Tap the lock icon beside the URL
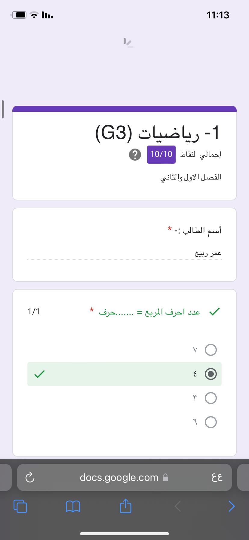Screen dimensions: 249x540 165,477
